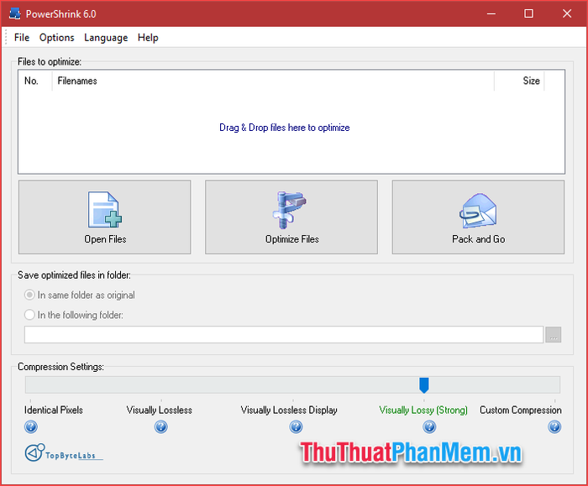
Task: Open help icon under Custom Compression
Action: (554, 426)
